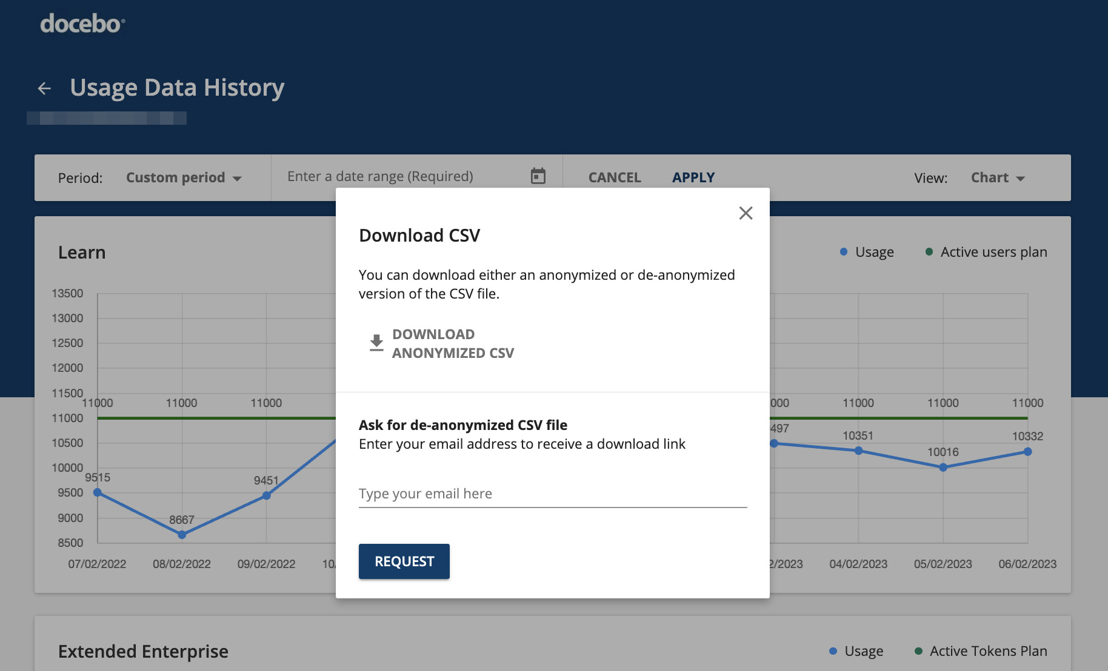
Task: Click CANCEL in the filter bar
Action: (x=614, y=177)
